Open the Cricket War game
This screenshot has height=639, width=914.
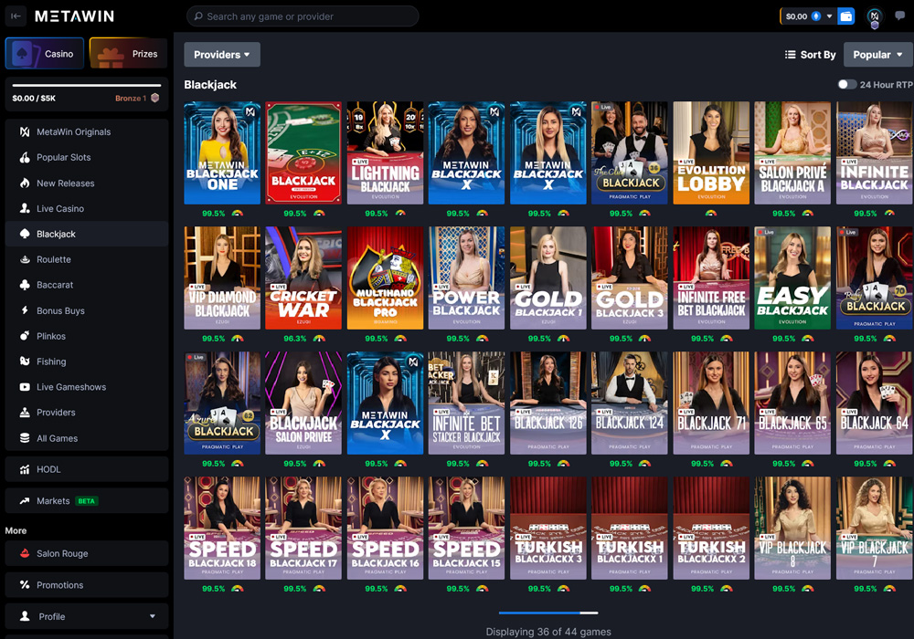[303, 278]
